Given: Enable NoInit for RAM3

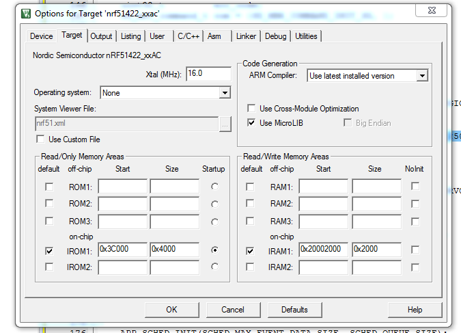Looking at the screenshot, I should 415,222.
